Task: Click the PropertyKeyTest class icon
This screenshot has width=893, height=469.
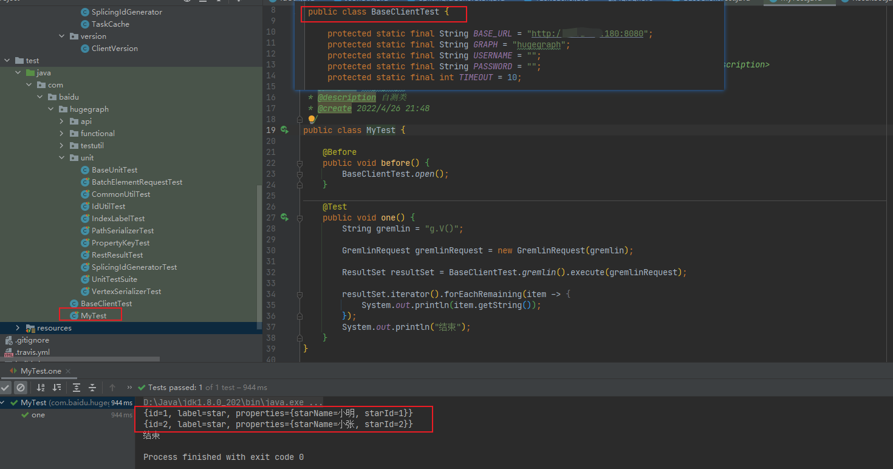Action: pos(86,242)
